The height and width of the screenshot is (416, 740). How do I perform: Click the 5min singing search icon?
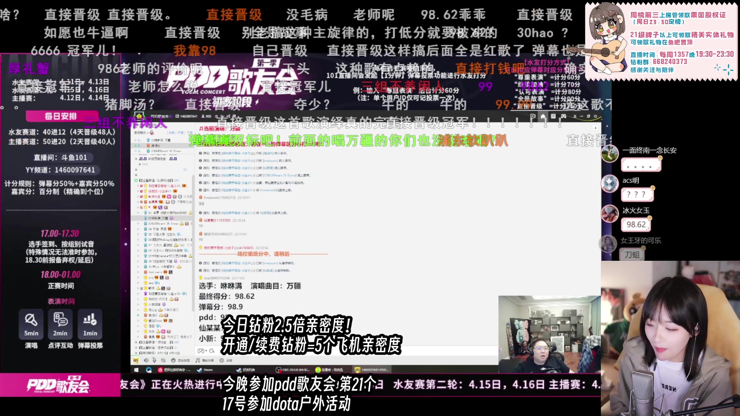pos(31,320)
